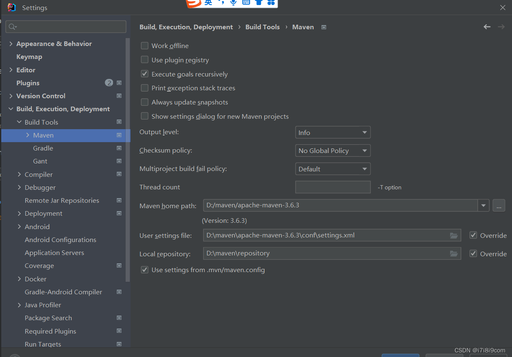Select Keymap in settings tree

29,56
